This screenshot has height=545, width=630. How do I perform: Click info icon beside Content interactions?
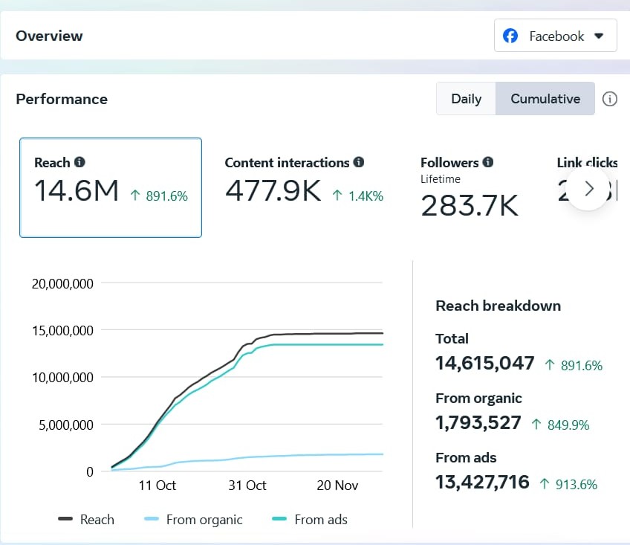tap(359, 162)
